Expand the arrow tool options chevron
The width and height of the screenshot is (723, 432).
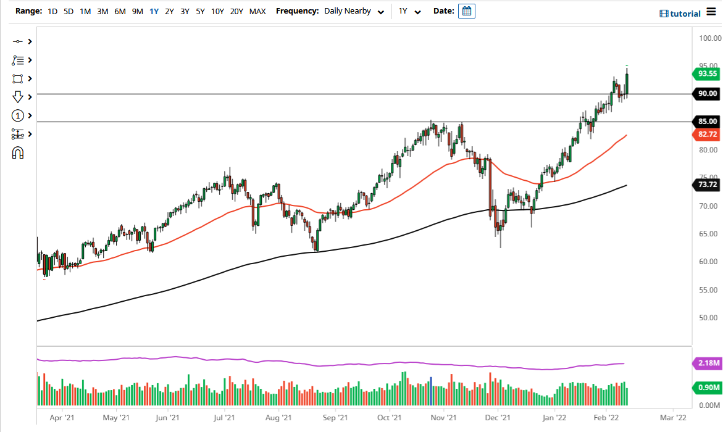pos(30,97)
